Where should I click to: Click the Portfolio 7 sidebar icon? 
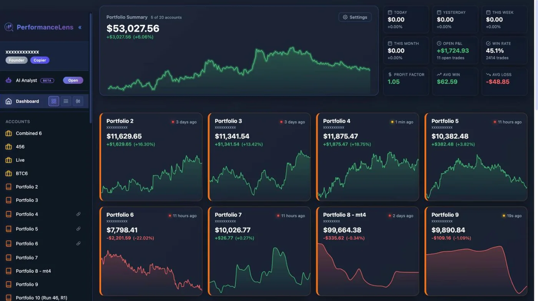coord(8,258)
